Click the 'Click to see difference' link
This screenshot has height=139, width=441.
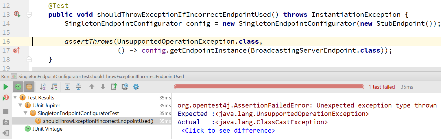pos(228,131)
